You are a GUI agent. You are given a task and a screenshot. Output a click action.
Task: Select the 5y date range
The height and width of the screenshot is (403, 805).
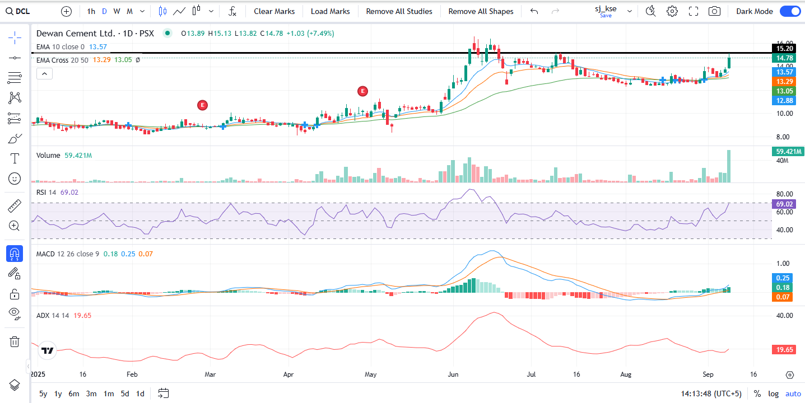tap(43, 393)
